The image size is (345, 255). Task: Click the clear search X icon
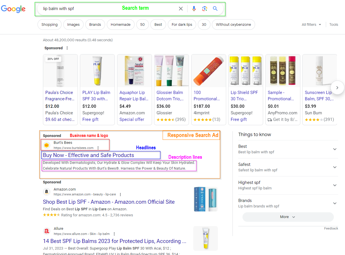pyautogui.click(x=181, y=9)
